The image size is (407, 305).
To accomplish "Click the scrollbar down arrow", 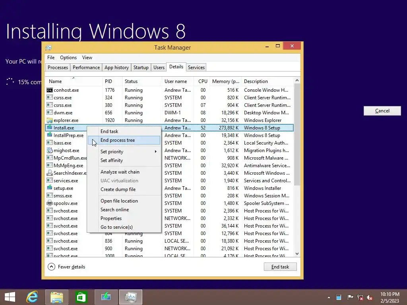I will [297, 254].
